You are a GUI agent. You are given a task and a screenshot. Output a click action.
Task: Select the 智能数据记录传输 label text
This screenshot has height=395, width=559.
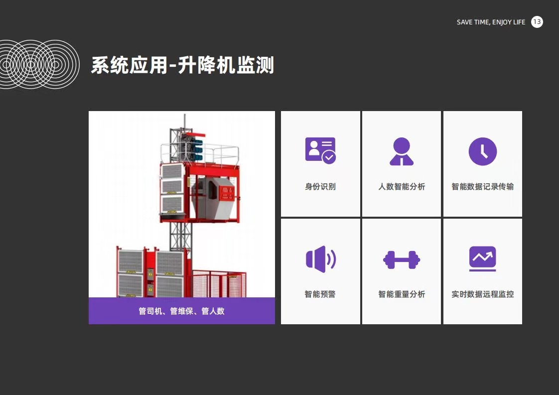click(x=483, y=186)
